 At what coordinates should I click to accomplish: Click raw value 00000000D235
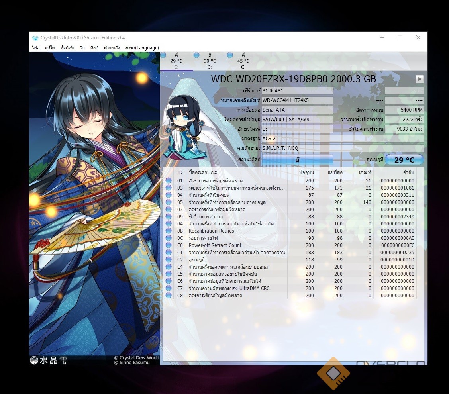coord(397,252)
